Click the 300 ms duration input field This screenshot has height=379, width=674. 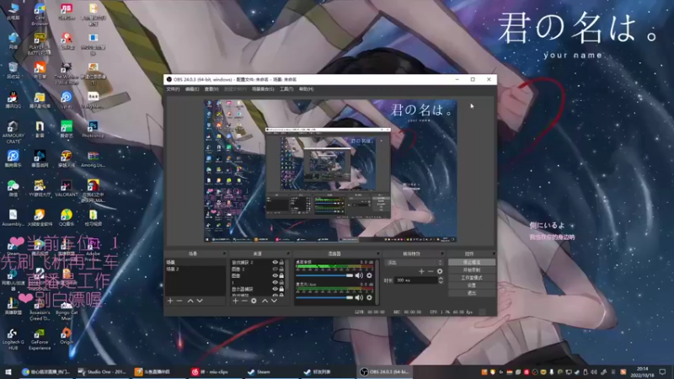click(x=415, y=280)
